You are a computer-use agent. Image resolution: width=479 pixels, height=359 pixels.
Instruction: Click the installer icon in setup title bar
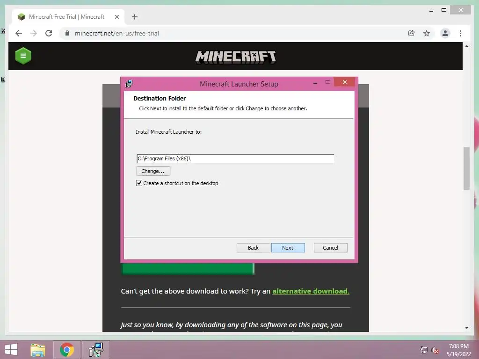coord(129,84)
